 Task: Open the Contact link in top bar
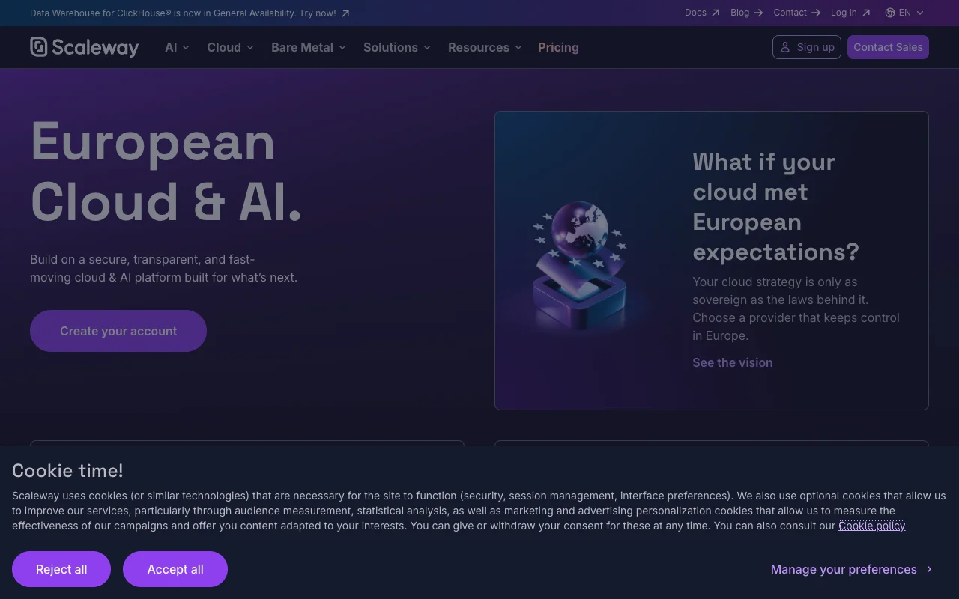tap(797, 13)
